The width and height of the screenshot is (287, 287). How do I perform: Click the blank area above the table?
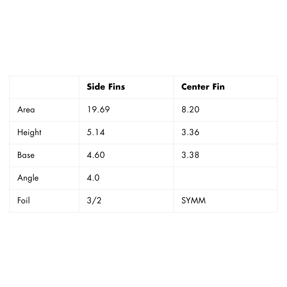[143, 38]
